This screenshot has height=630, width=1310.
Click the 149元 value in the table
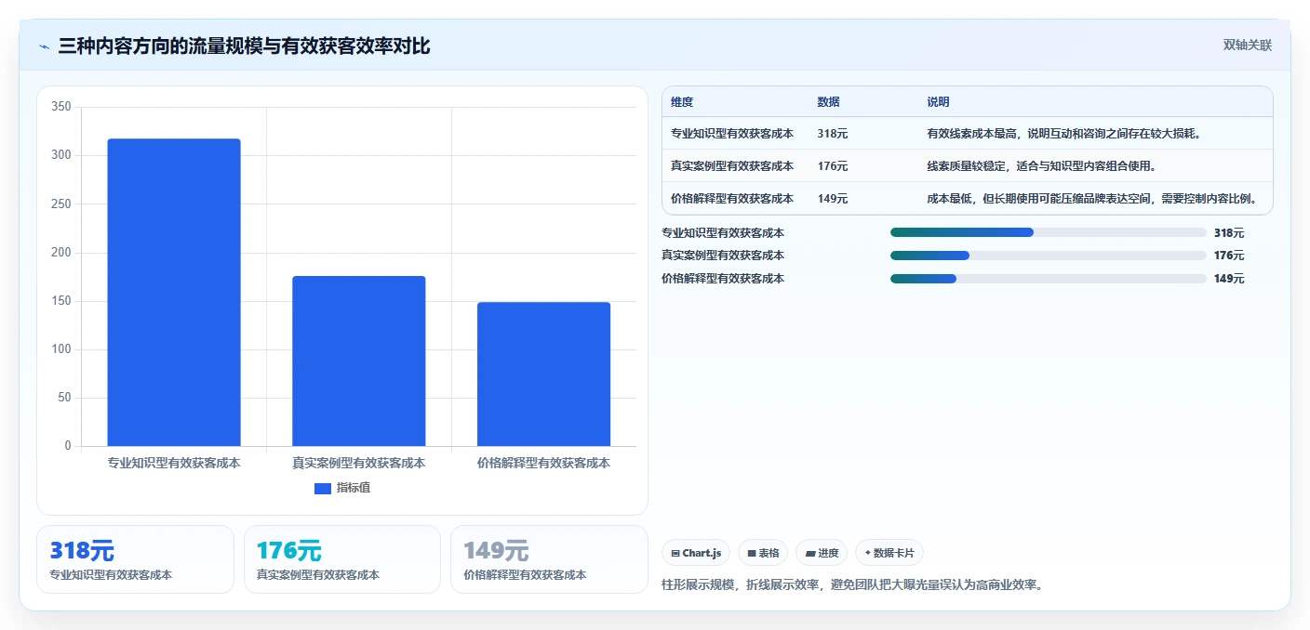(832, 198)
